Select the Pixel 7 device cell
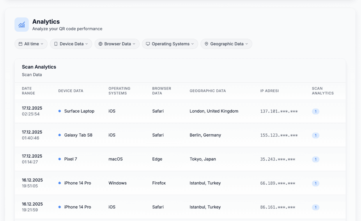The image size is (361, 221). 71,159
